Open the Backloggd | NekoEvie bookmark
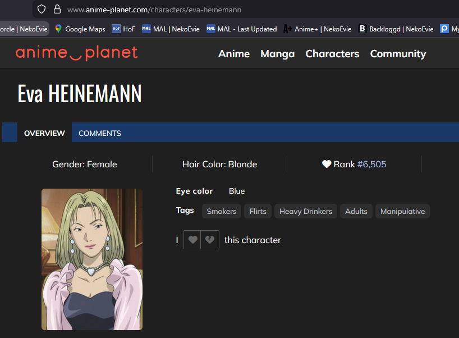 click(396, 29)
